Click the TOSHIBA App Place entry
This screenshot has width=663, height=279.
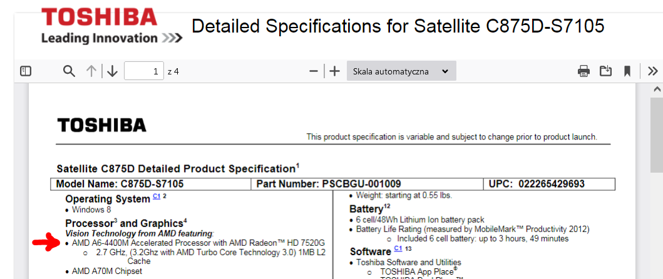click(419, 271)
